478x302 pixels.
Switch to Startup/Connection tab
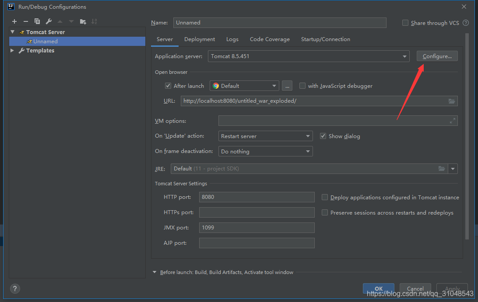(x=326, y=39)
